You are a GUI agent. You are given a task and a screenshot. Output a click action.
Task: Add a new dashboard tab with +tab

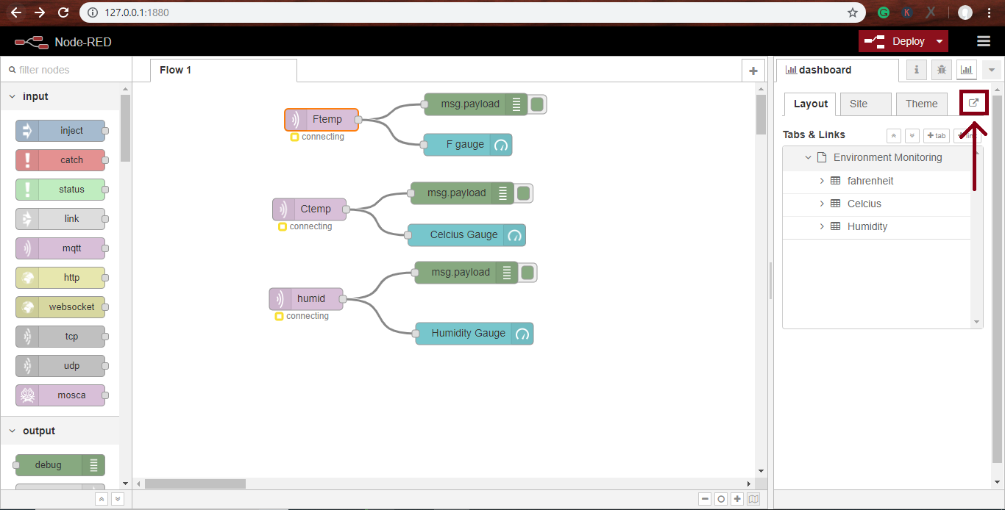[x=936, y=135]
